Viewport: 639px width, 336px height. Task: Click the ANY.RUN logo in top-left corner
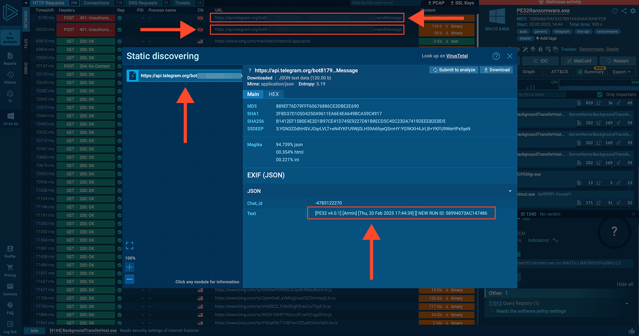click(x=10, y=12)
